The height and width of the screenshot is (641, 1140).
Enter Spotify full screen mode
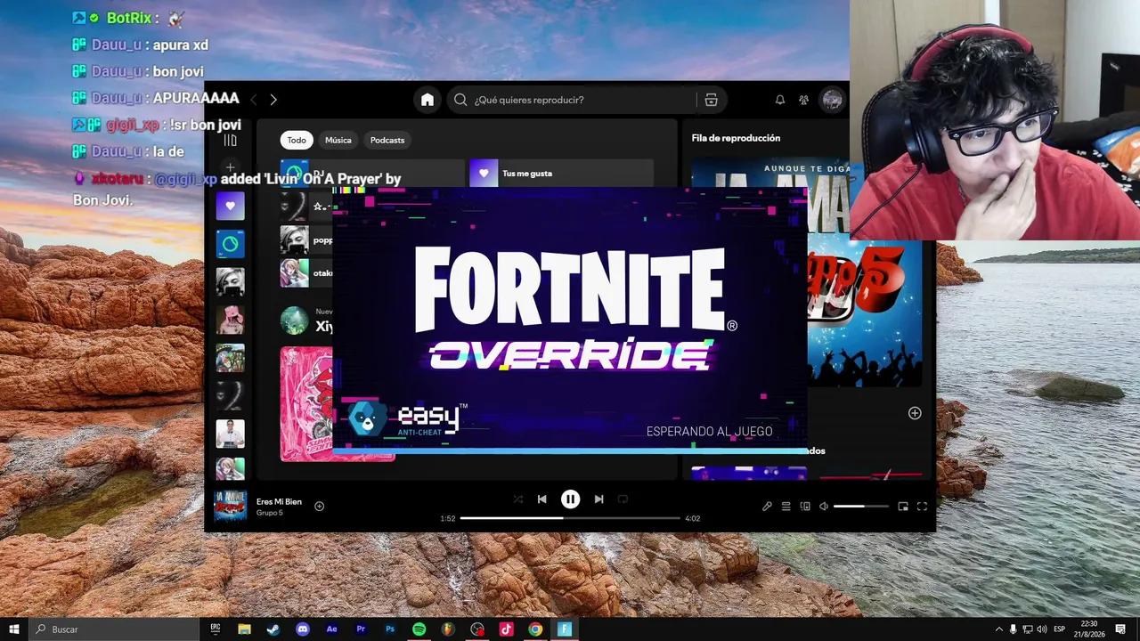coord(922,507)
